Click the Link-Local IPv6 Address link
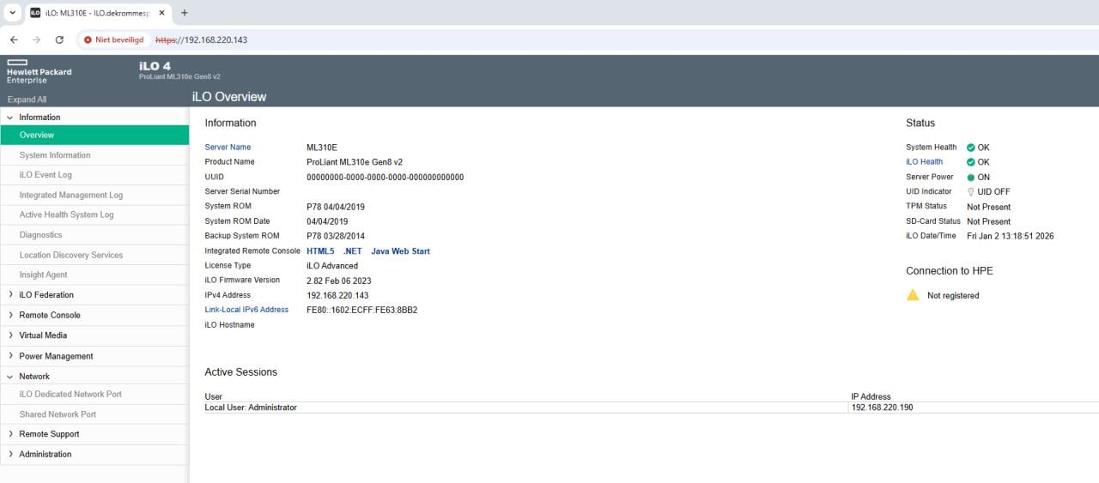This screenshot has height=483, width=1099. (x=246, y=310)
